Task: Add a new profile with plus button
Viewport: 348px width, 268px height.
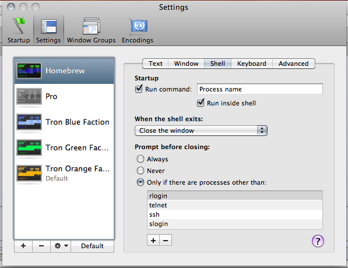Action: tap(23, 246)
